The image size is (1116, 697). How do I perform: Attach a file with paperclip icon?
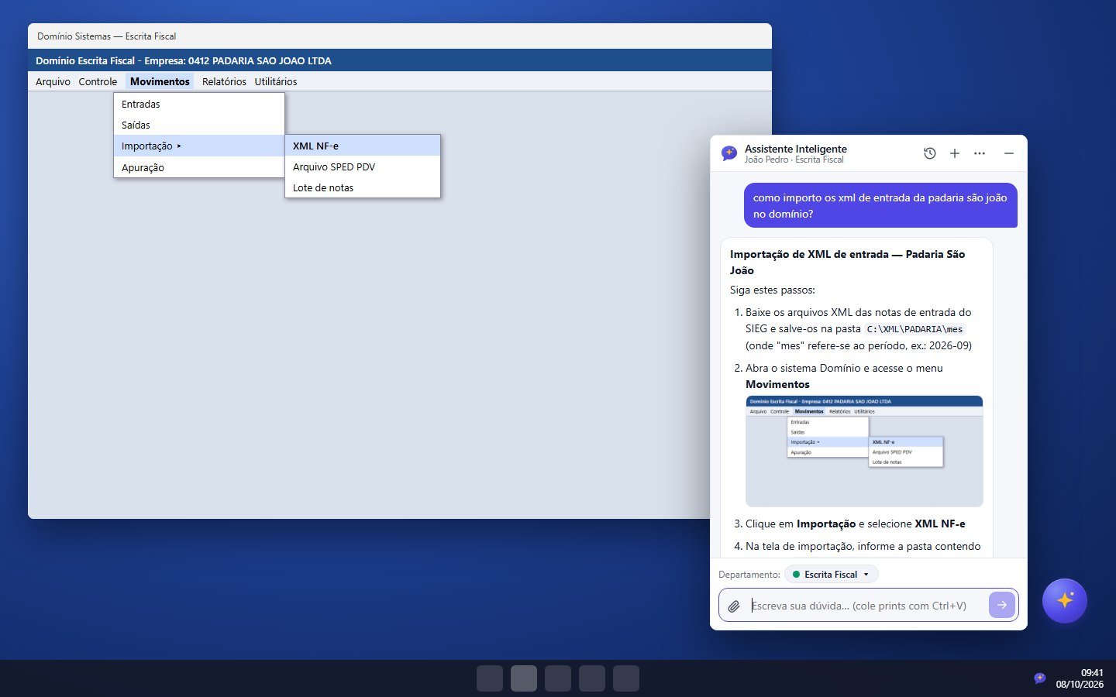[x=734, y=606]
